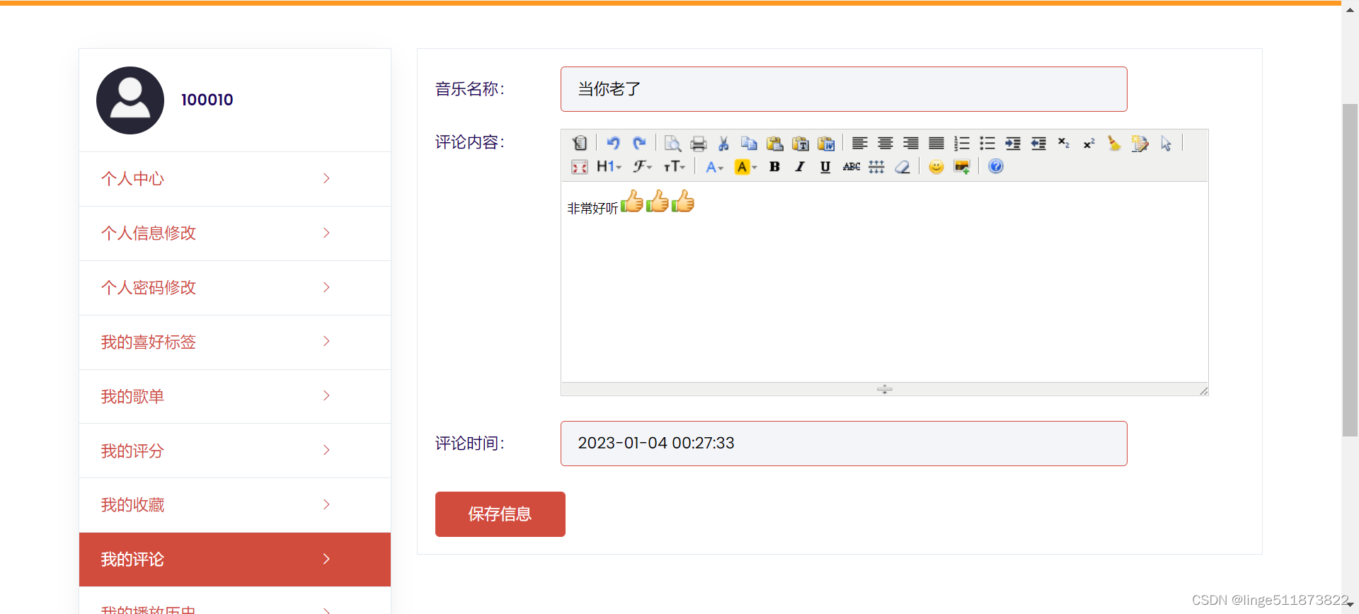
Task: Apply superscript formatting
Action: pos(1089,143)
